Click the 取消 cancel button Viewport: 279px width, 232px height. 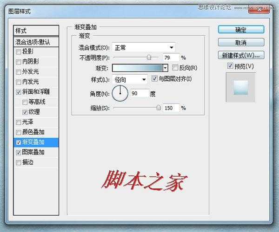tap(241, 42)
